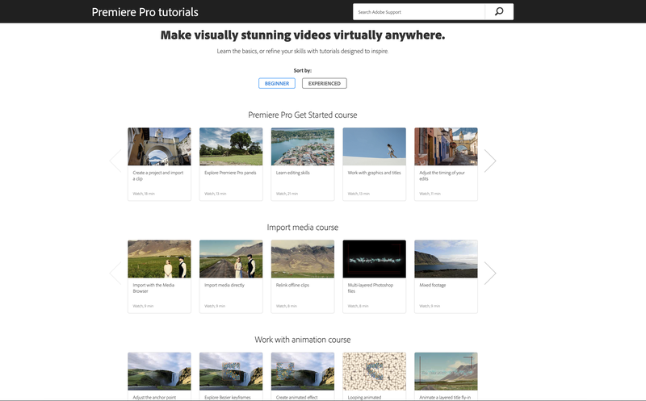
Task: Click the 'Sort by:' label
Action: click(x=303, y=70)
